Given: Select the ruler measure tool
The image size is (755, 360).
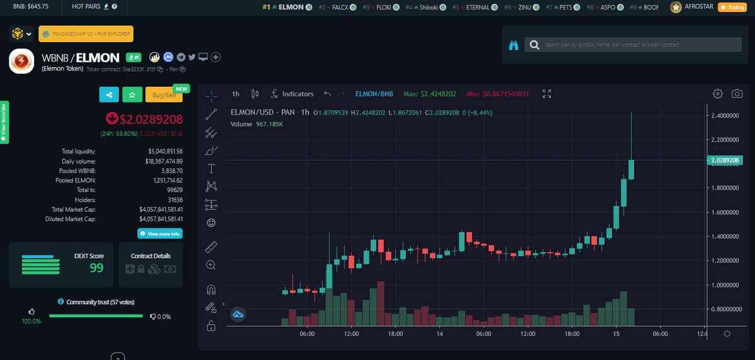Looking at the screenshot, I should pos(211,247).
